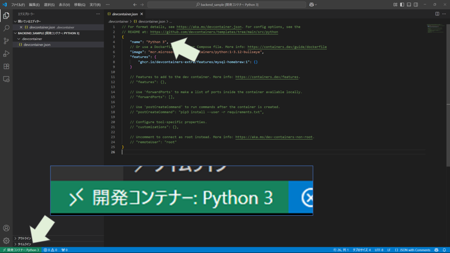Open the aka.ms/devcontainer.json link
Viewport: 450px width, 253px height.
[209, 27]
